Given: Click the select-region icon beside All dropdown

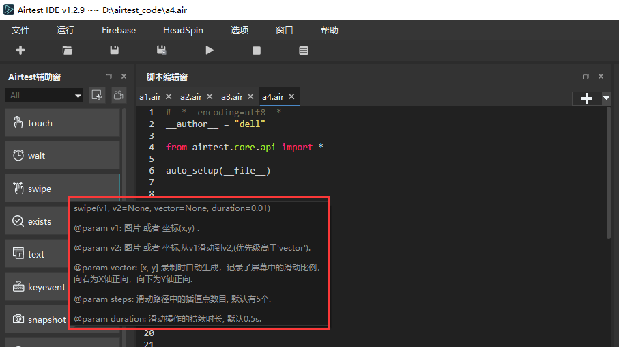Looking at the screenshot, I should [x=97, y=95].
